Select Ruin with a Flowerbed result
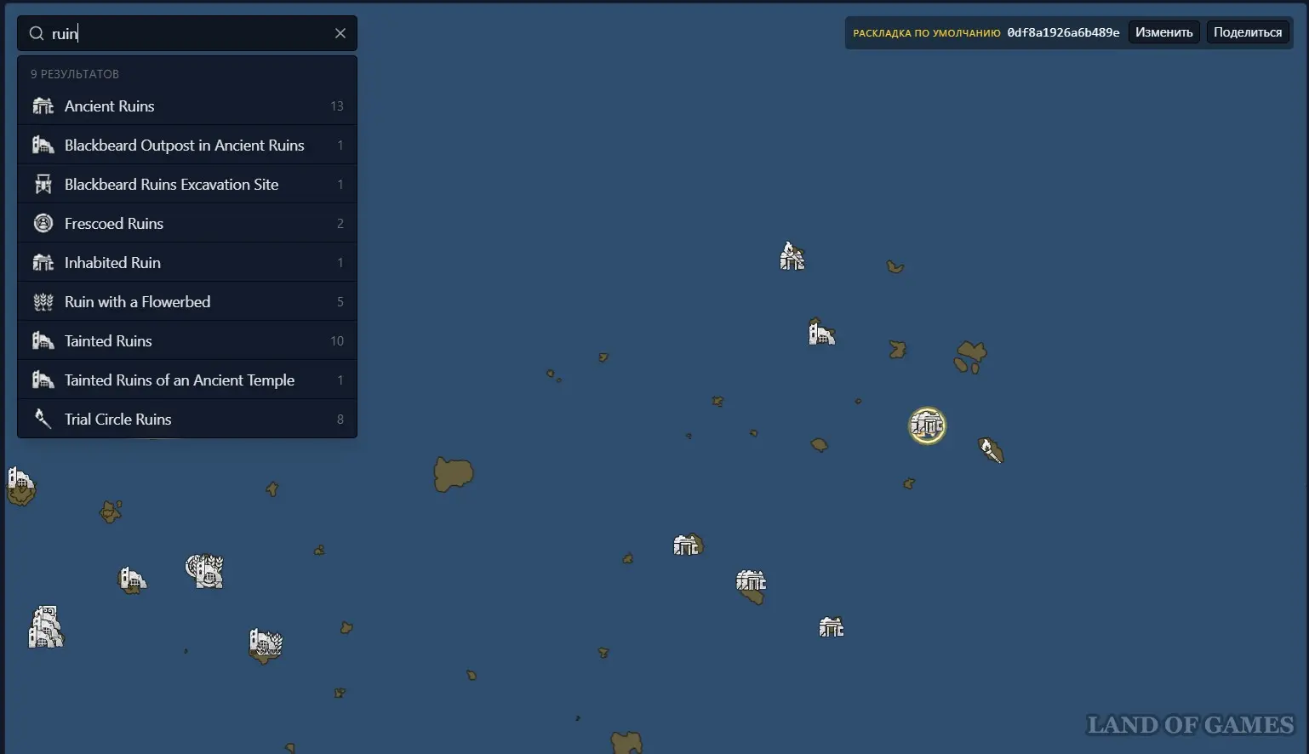The width and height of the screenshot is (1309, 754). pyautogui.click(x=186, y=302)
